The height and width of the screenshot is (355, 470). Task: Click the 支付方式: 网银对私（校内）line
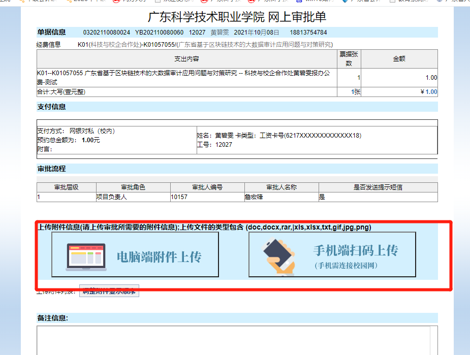pyautogui.click(x=76, y=131)
